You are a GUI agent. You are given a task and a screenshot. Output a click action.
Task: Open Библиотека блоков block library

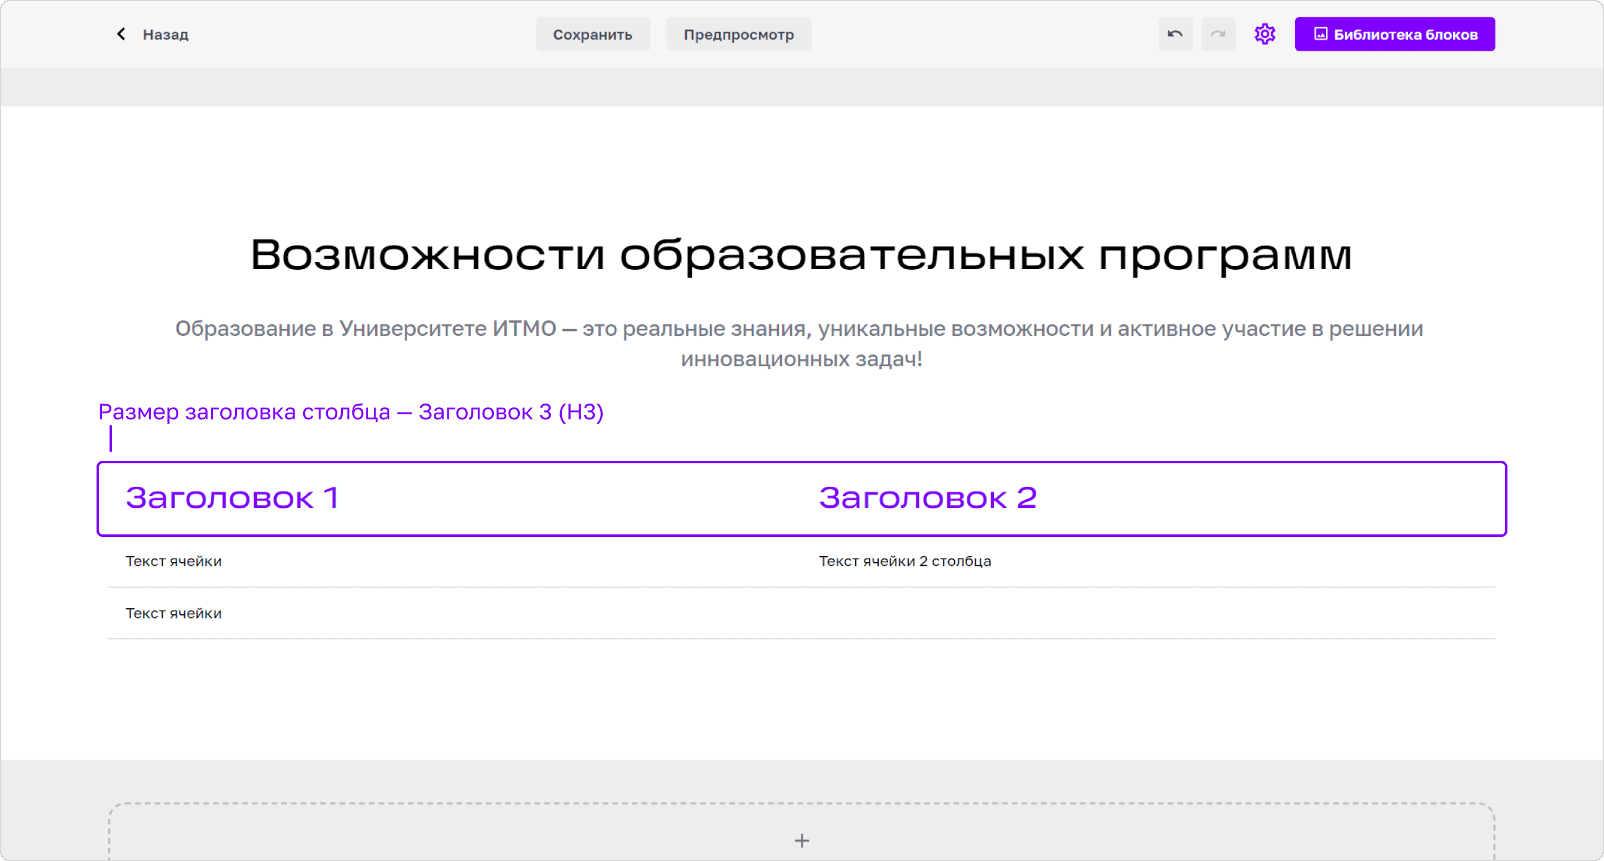(x=1395, y=34)
